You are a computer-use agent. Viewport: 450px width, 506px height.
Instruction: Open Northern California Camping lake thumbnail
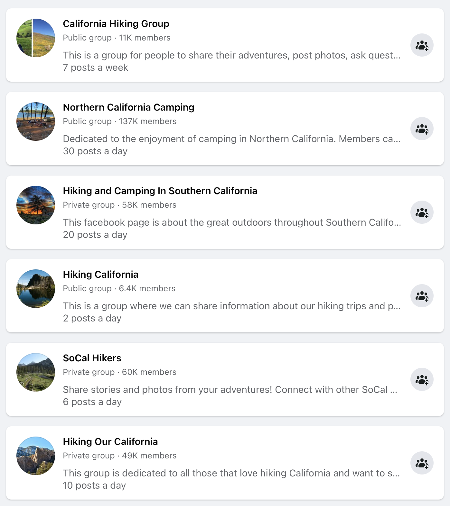click(36, 122)
